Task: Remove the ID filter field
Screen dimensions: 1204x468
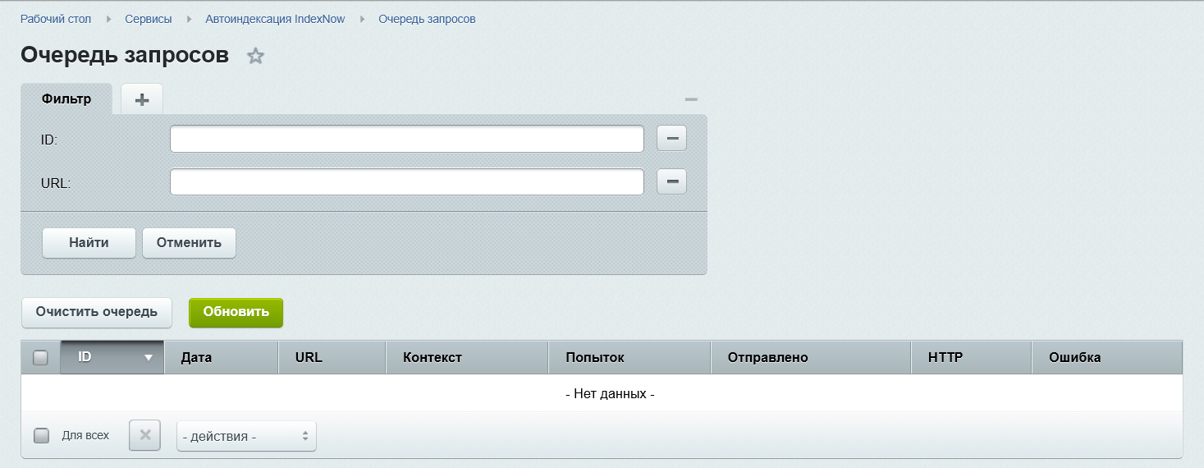Action: [x=671, y=139]
